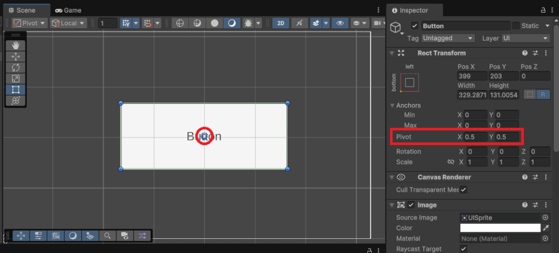Open the Tag dropdown showing Untagged
This screenshot has width=559, height=253.
coord(448,38)
